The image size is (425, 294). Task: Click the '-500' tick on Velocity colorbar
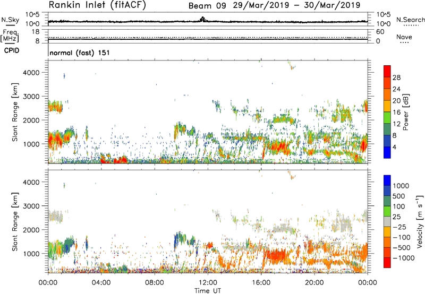point(402,248)
